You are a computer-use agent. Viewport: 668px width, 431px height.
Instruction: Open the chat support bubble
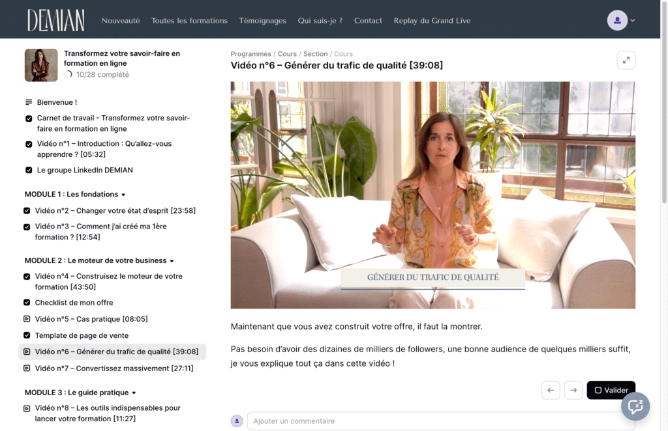point(635,407)
